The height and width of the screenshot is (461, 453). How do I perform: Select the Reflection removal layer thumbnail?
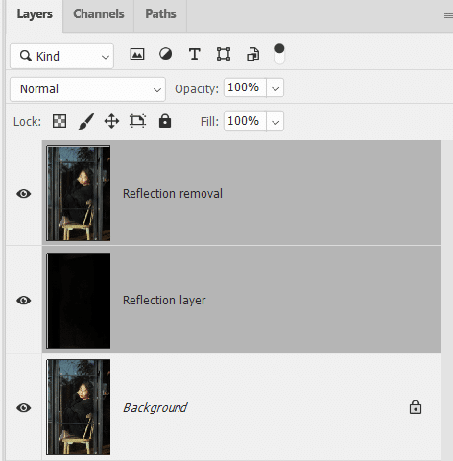[x=79, y=193]
